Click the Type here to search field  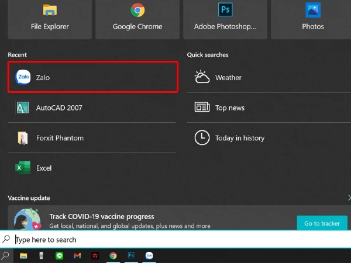click(x=175, y=240)
